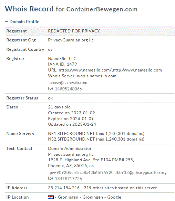Click the IP address 35.214.154.216
The width and height of the screenshot is (175, 201).
point(64,188)
